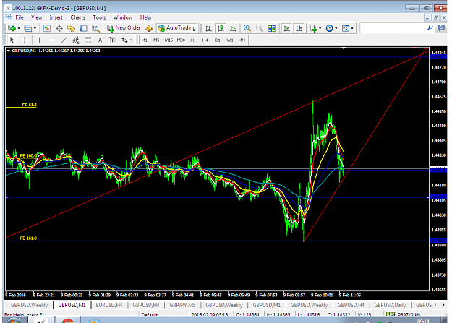The height and width of the screenshot is (323, 452).
Task: Select the Crosshair tool
Action: click(x=25, y=40)
